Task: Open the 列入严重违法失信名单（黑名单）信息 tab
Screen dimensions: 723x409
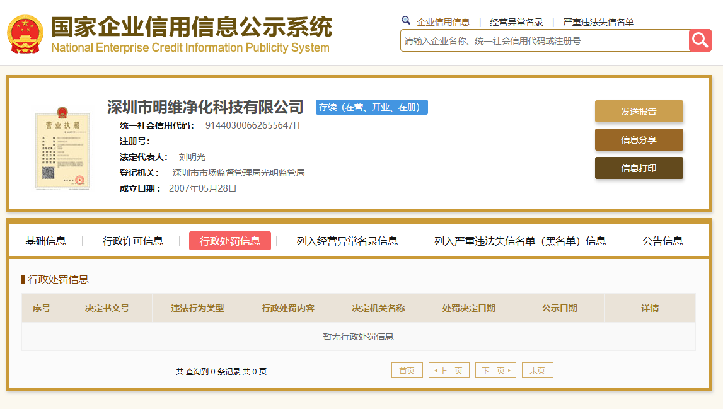Action: (520, 241)
